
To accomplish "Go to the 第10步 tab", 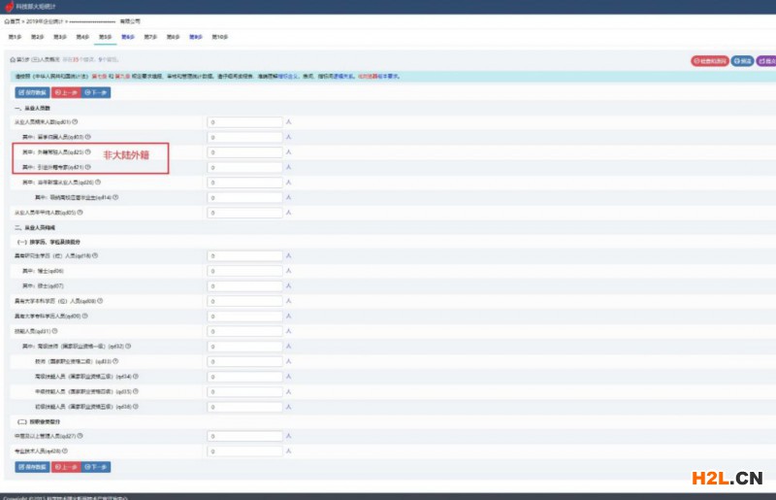I will [220, 37].
